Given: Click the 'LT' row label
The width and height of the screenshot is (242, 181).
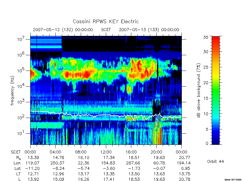Looking at the screenshot, I should pos(18,174).
